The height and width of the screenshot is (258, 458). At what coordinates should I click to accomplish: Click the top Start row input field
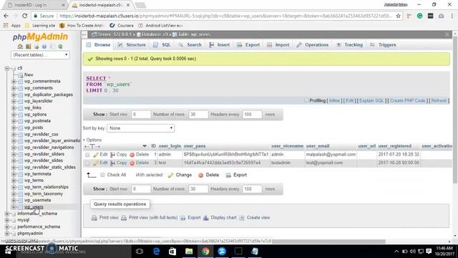click(x=141, y=115)
